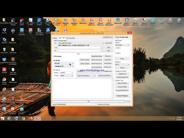Open the Muna Mobile folder icon
This screenshot has width=184, height=138.
pyautogui.click(x=4, y=21)
